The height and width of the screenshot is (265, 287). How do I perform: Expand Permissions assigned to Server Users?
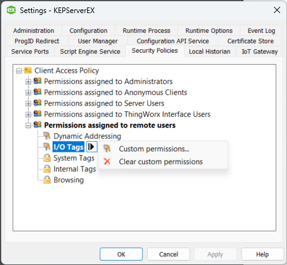[x=28, y=103]
